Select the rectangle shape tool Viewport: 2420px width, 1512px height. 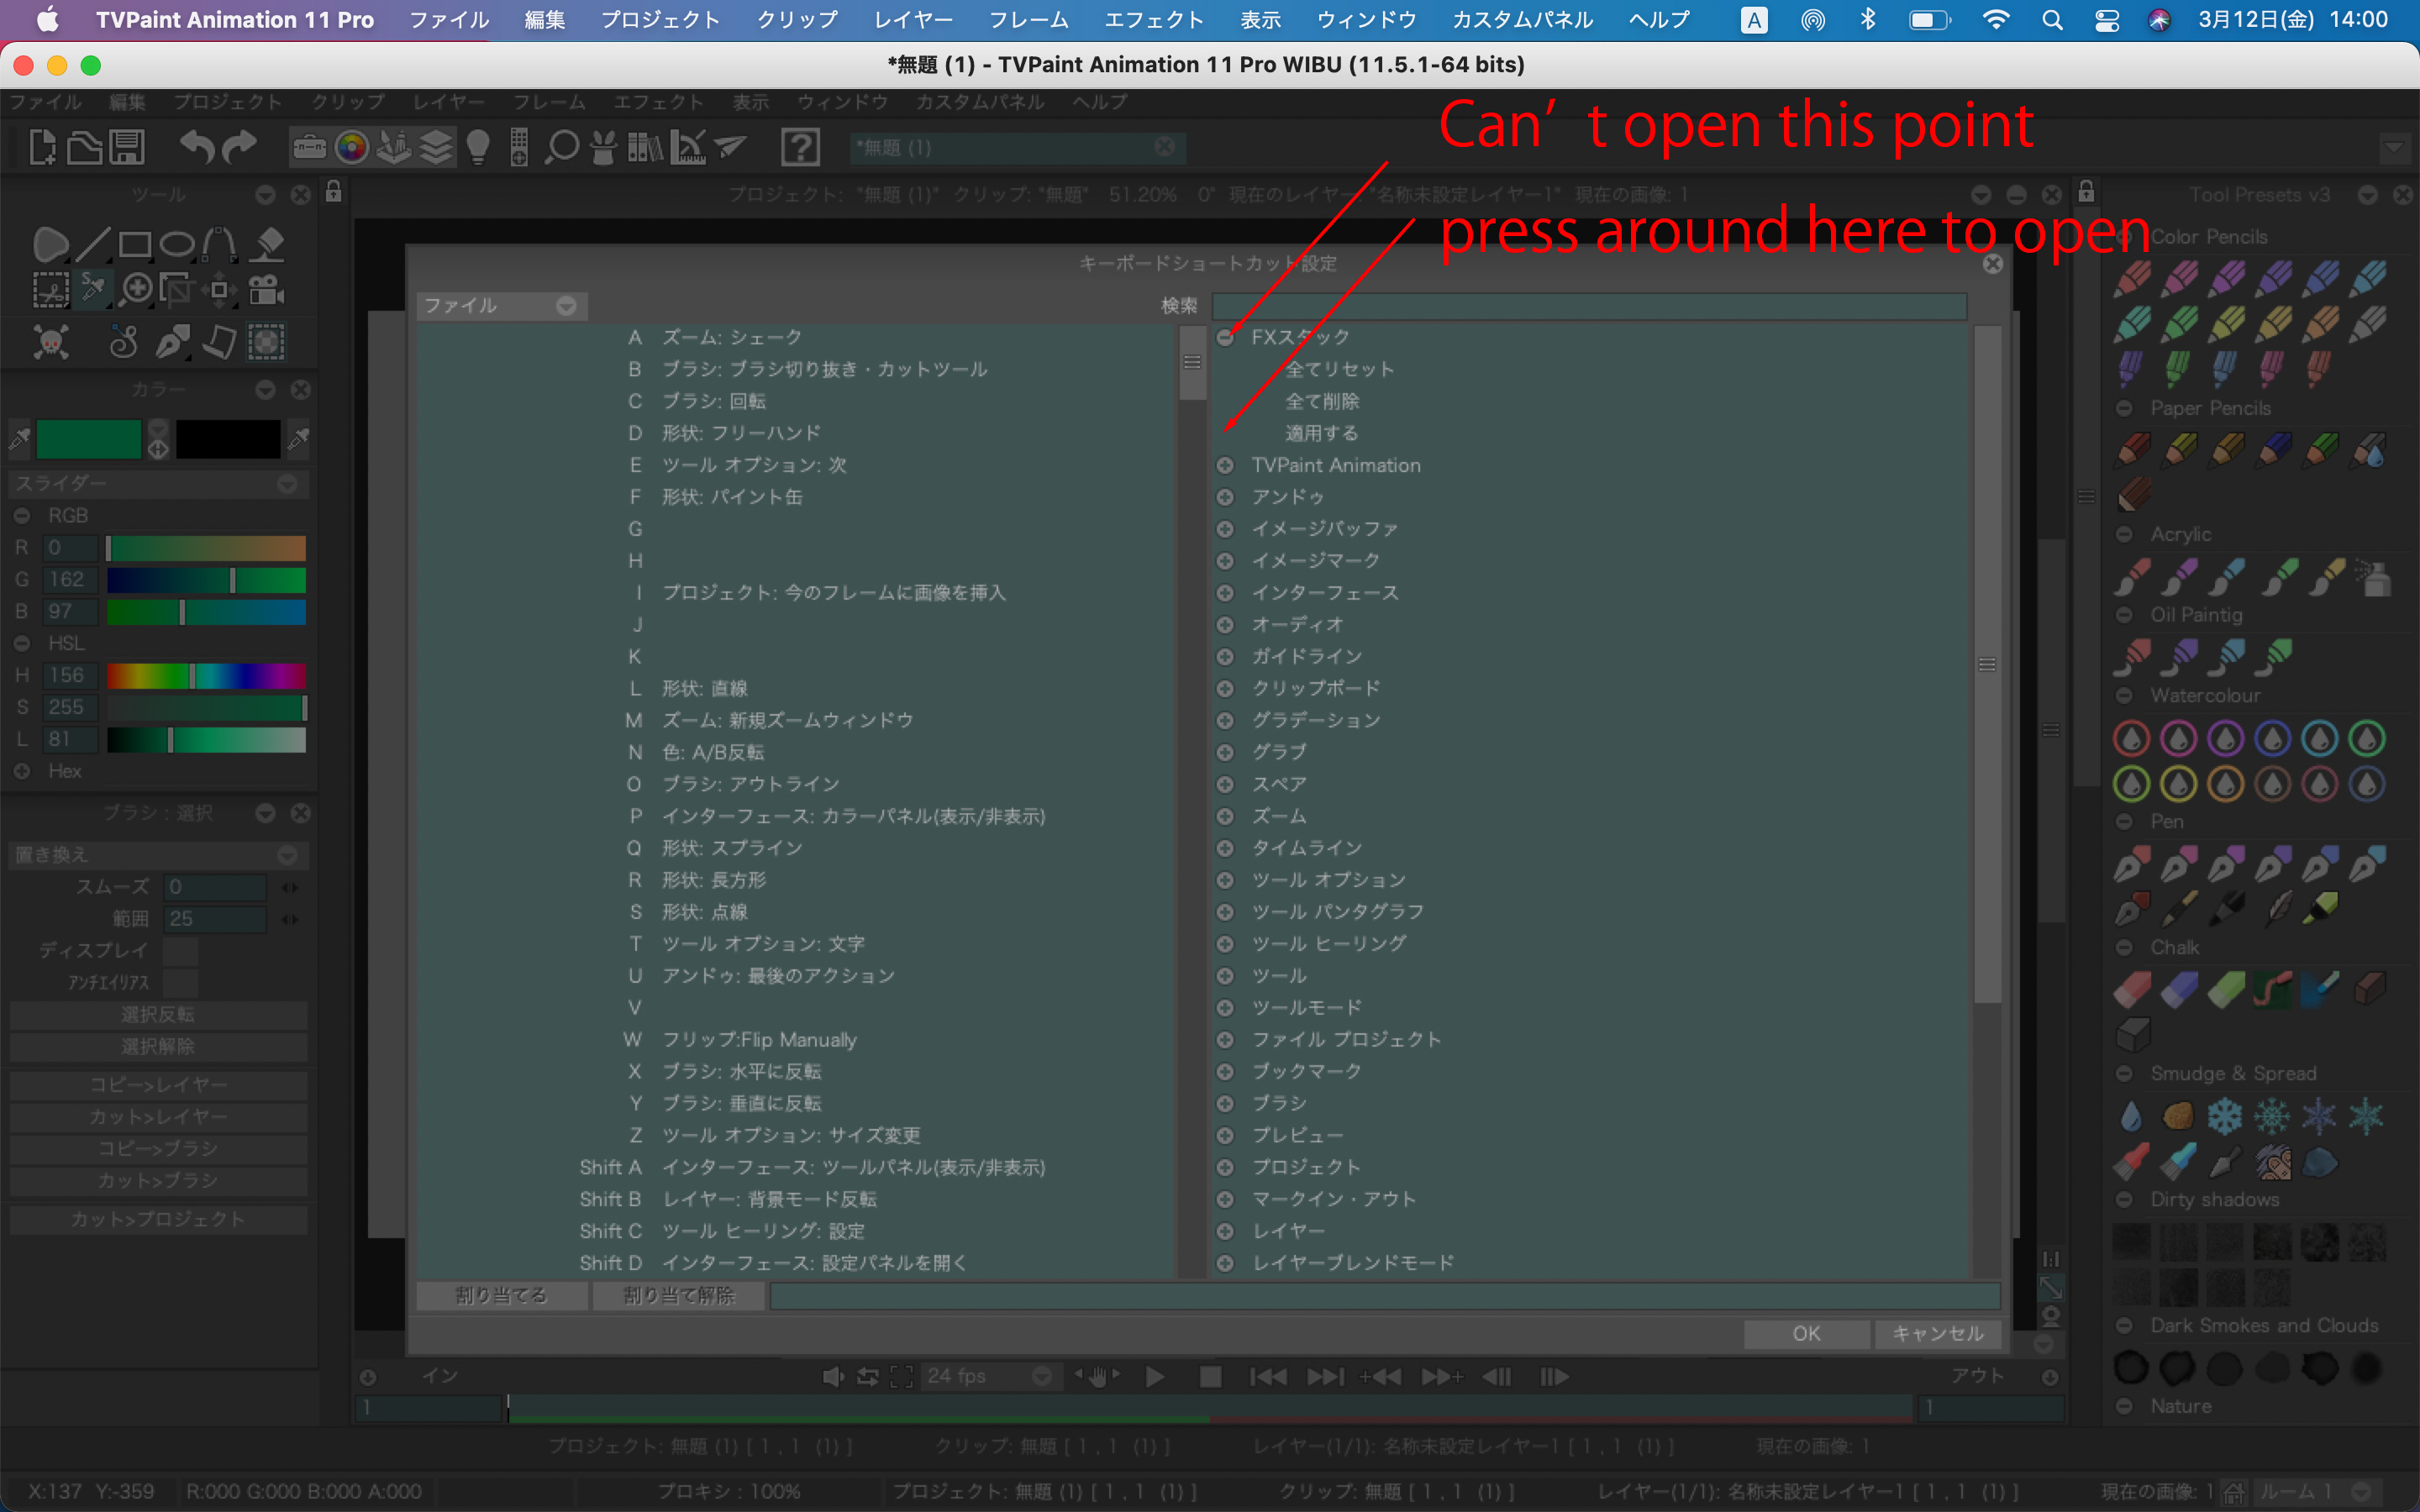(x=135, y=244)
